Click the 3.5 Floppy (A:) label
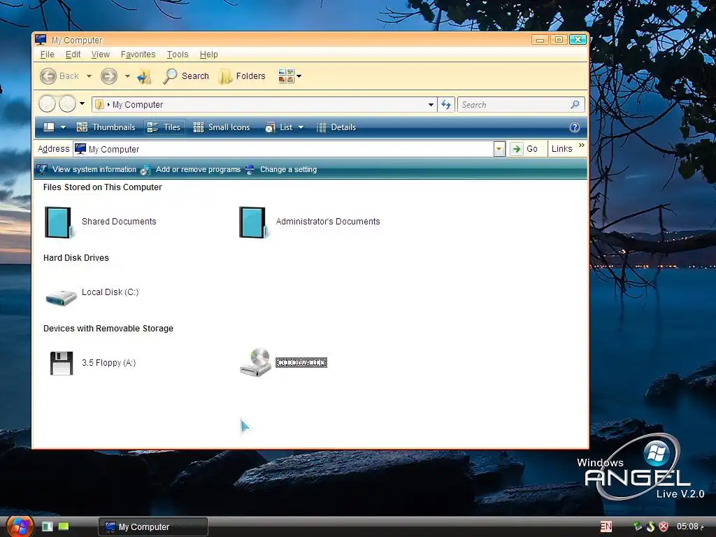The height and width of the screenshot is (537, 716). click(108, 363)
